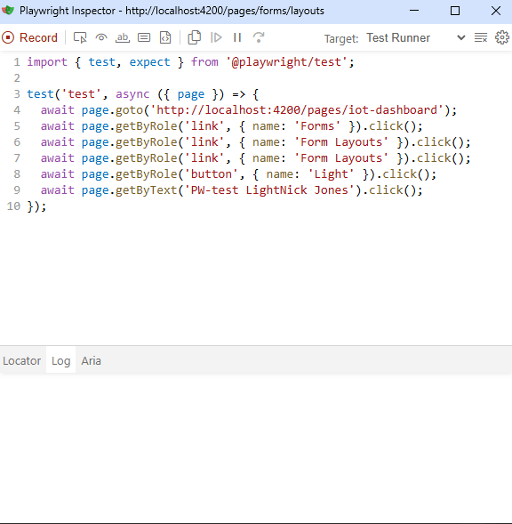Viewport: 512px width, 524px height.
Task: Click the empty line 2
Action: (256, 78)
